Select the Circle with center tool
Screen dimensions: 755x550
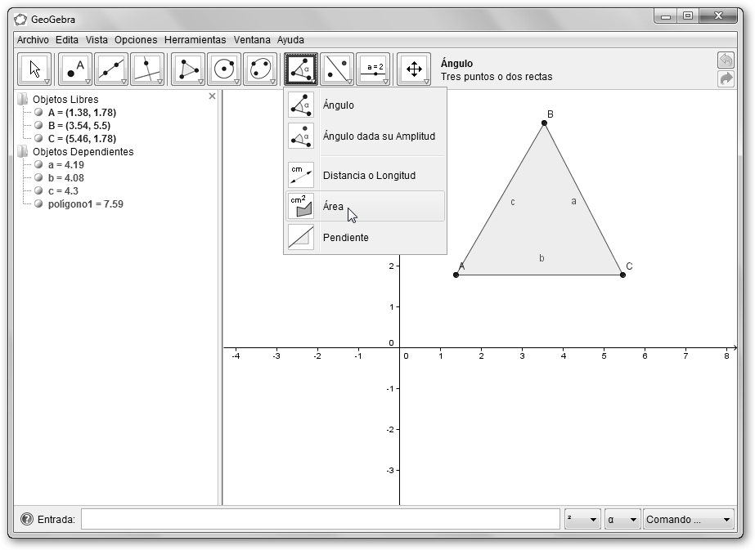click(x=224, y=69)
